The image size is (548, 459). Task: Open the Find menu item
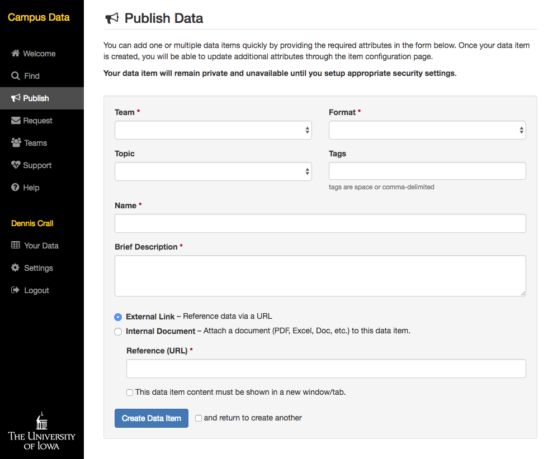32,76
